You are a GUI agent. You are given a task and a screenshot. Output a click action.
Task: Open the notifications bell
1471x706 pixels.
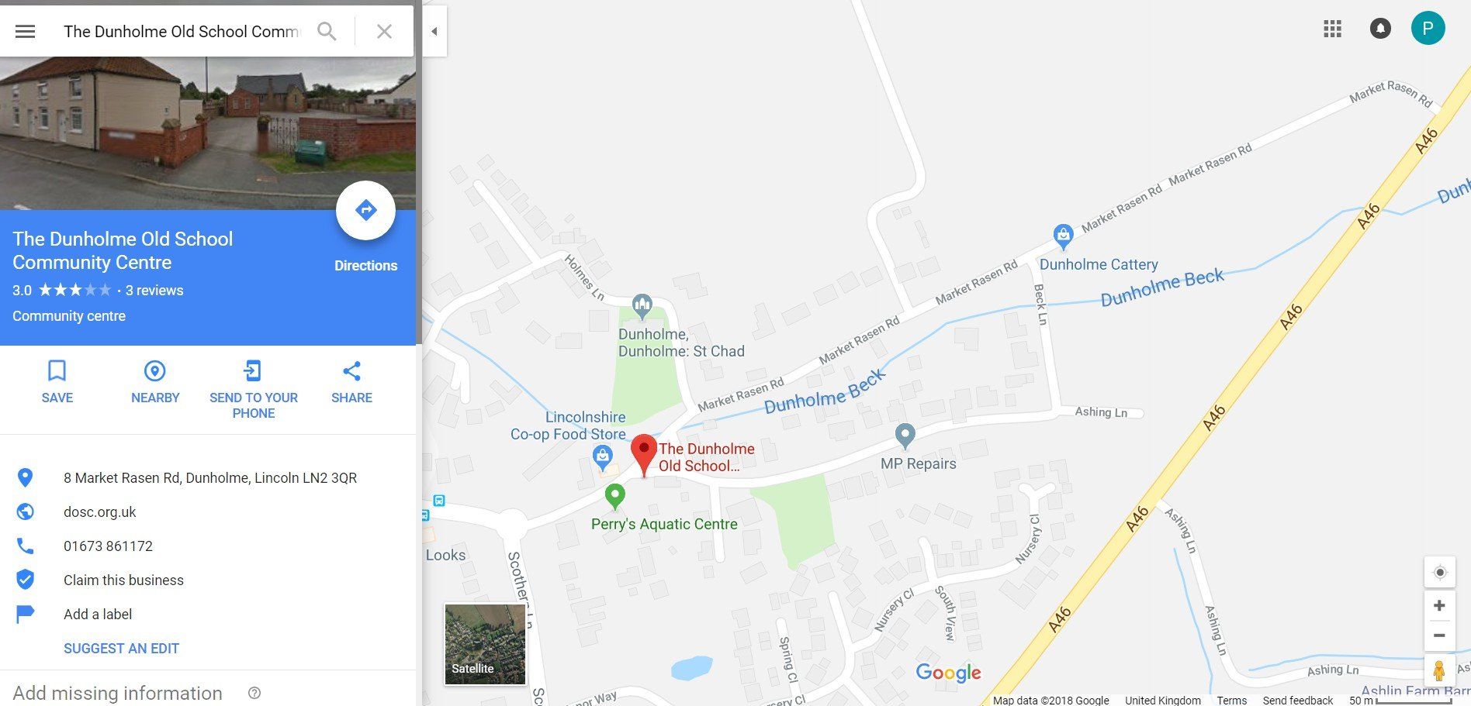[x=1380, y=29]
